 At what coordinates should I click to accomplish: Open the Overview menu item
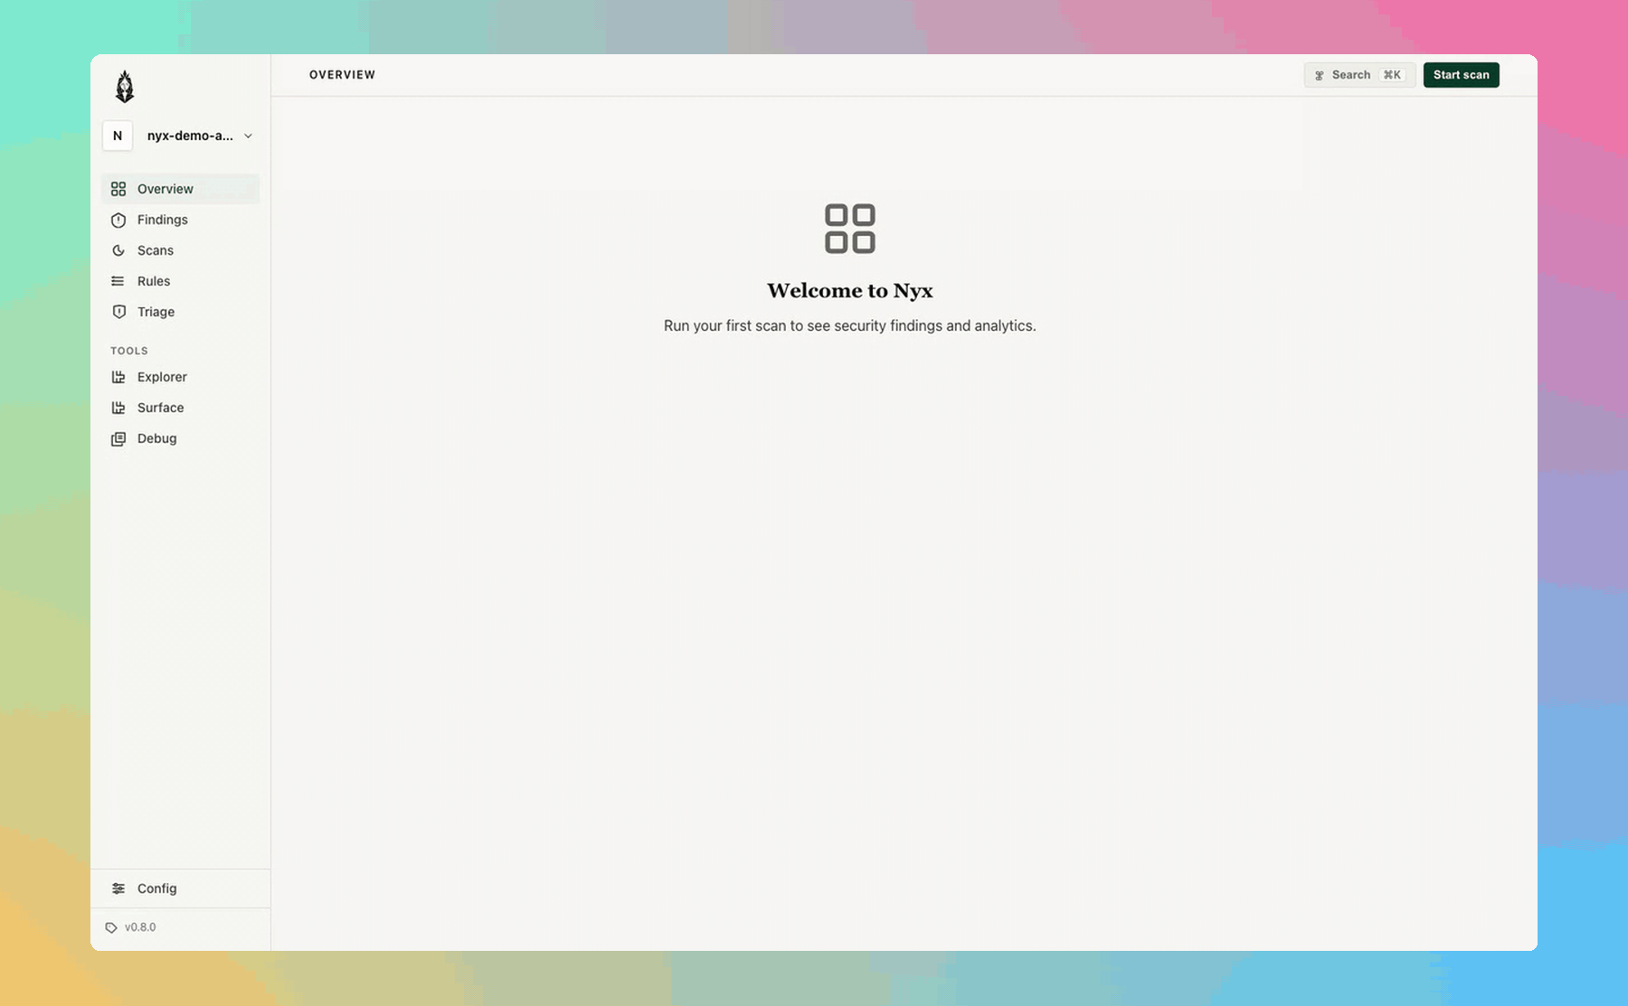[x=180, y=189]
